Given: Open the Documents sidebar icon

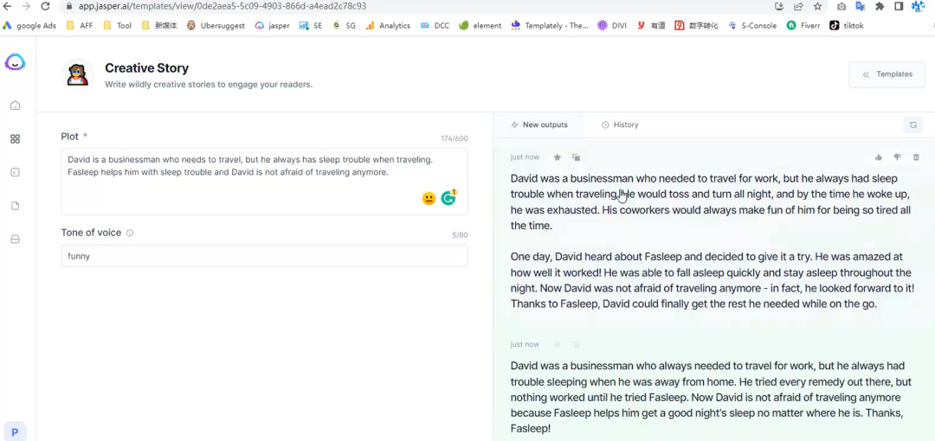Looking at the screenshot, I should 16,206.
